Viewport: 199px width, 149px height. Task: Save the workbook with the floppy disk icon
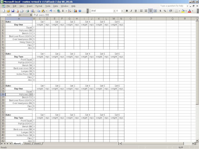pyautogui.click(x=13, y=11)
